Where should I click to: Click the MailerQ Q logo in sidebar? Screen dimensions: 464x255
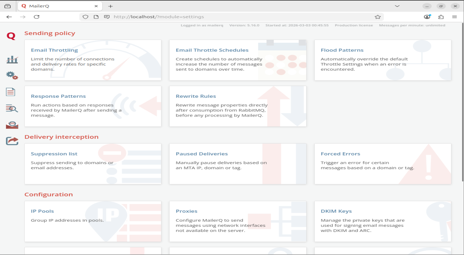(x=11, y=36)
